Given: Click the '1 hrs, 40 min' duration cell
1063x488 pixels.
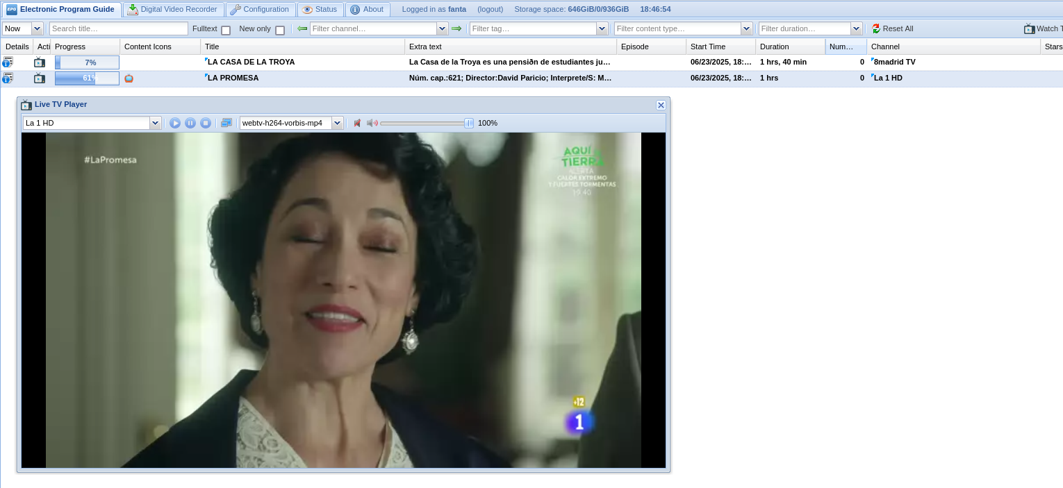Looking at the screenshot, I should [790, 62].
